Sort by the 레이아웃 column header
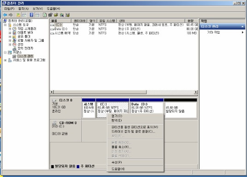This screenshot has width=247, height=177. [x=79, y=21]
